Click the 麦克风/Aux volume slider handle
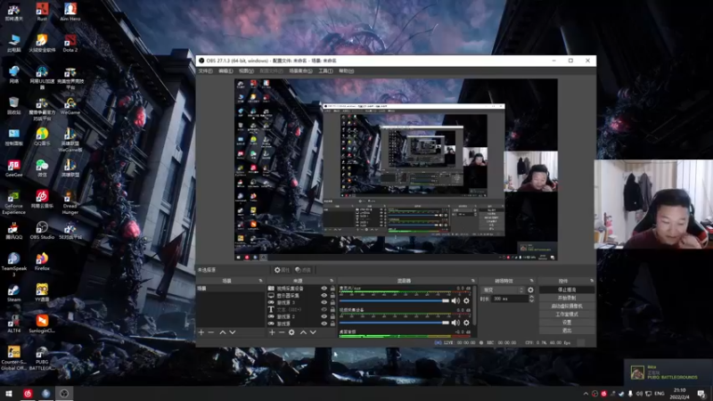713x401 pixels. 446,300
